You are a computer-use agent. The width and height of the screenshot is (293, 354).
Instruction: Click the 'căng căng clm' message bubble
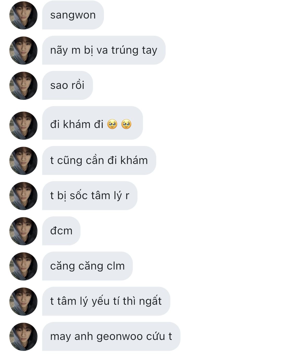tap(87, 266)
